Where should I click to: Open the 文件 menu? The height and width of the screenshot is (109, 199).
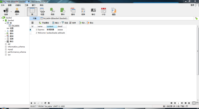click(2, 5)
